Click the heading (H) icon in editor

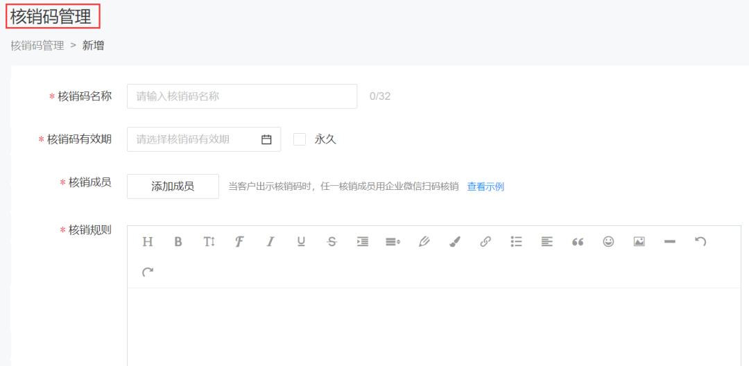(x=148, y=241)
